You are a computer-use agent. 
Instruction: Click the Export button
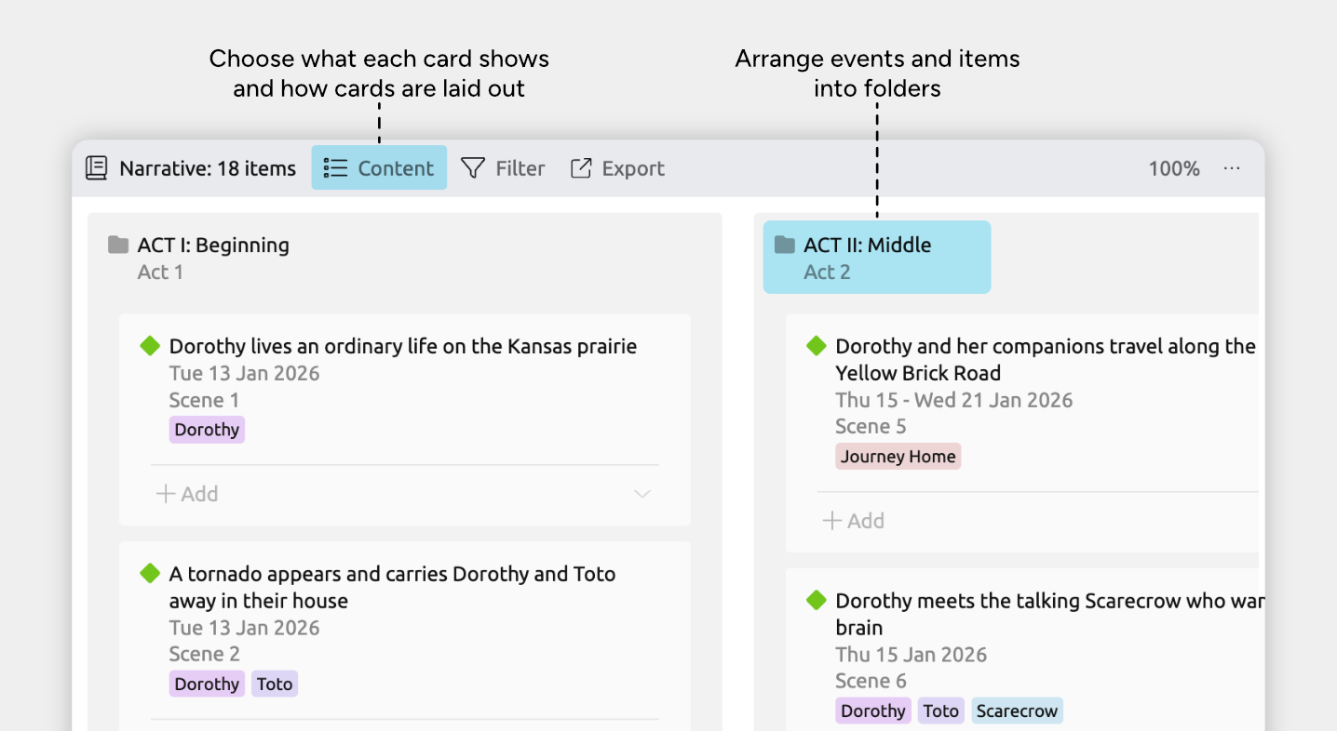(x=617, y=168)
